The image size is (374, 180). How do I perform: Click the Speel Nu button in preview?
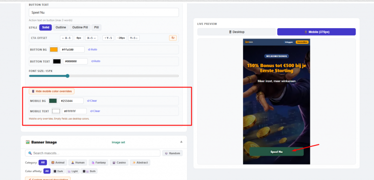pos(277,152)
